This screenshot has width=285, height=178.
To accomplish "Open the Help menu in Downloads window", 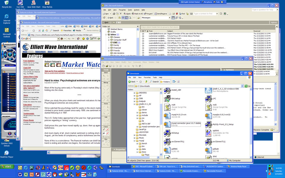I will pos(161,77).
